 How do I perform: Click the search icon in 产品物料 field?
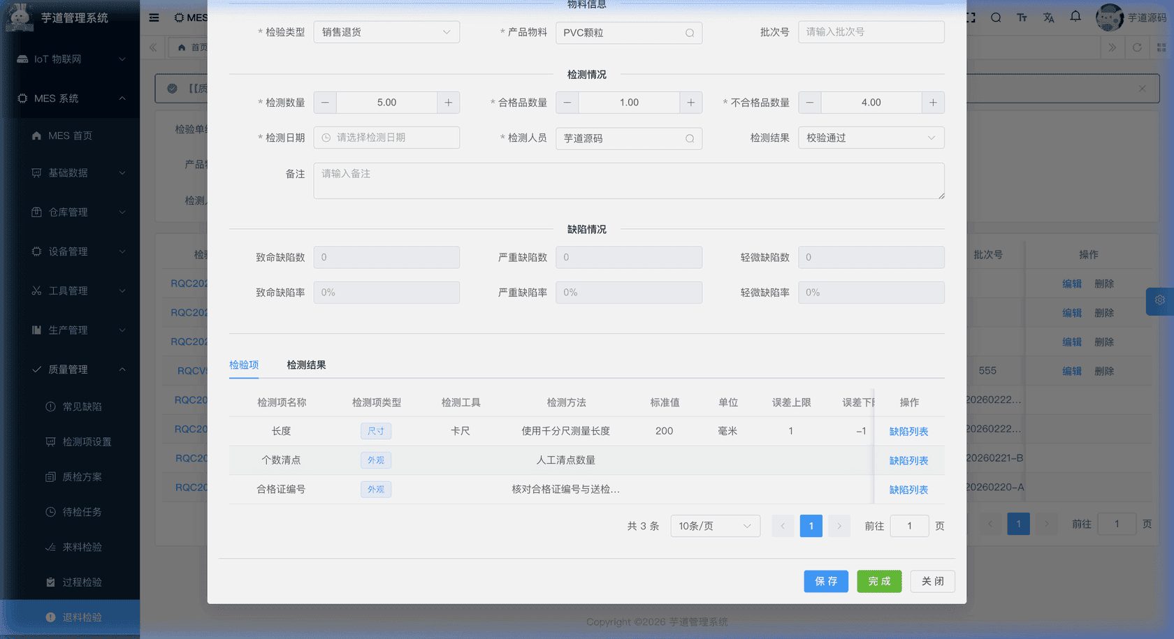point(689,33)
